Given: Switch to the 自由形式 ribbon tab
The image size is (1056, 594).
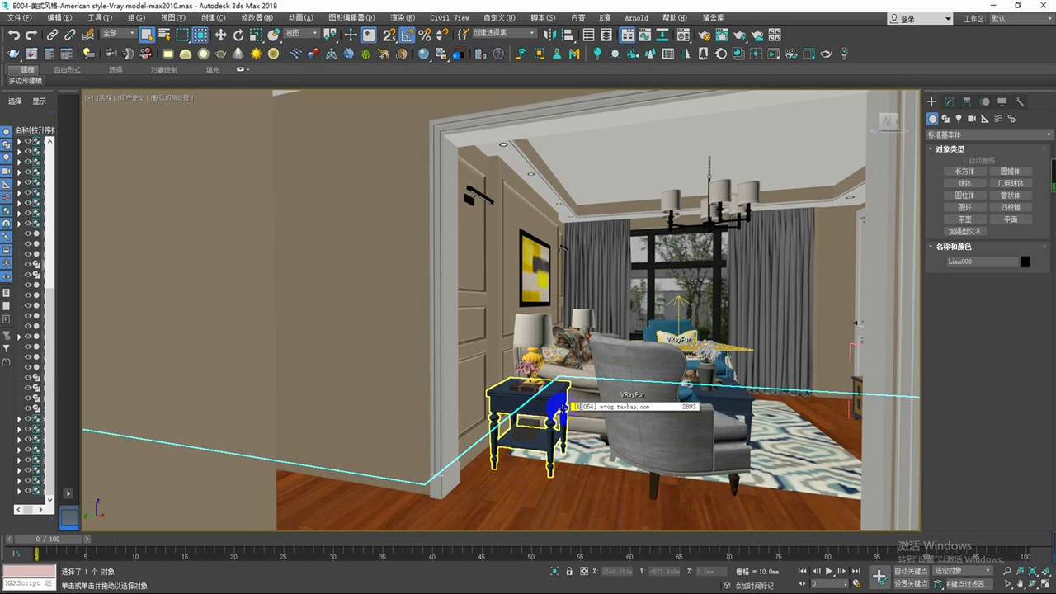Looking at the screenshot, I should click(x=67, y=70).
